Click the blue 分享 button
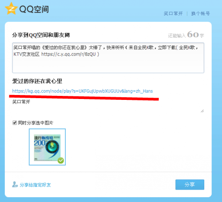Viewport: 222px width, 202px height. coord(190,185)
